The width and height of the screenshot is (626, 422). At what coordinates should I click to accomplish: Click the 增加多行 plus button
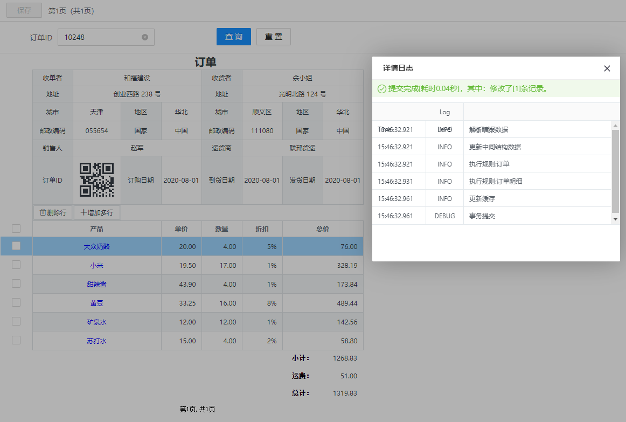click(97, 212)
